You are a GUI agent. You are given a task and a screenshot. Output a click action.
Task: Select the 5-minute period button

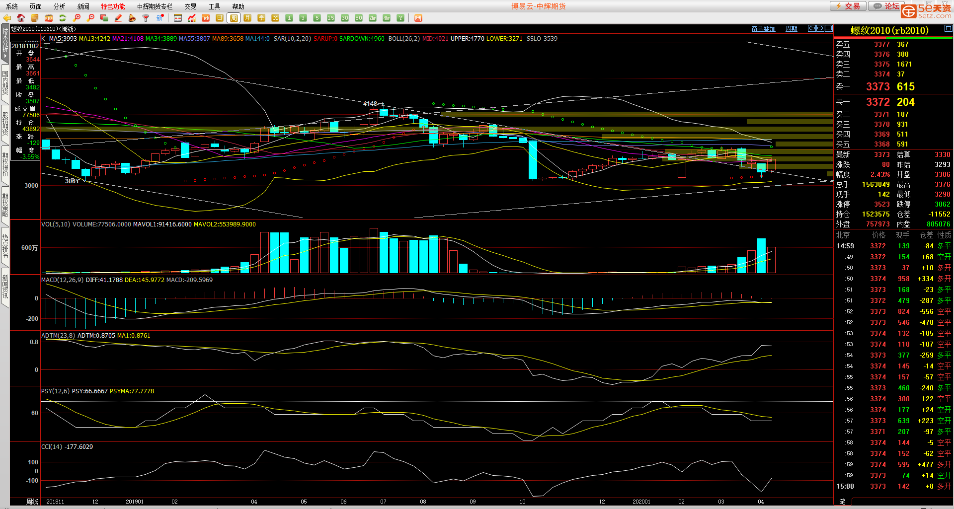pos(317,18)
